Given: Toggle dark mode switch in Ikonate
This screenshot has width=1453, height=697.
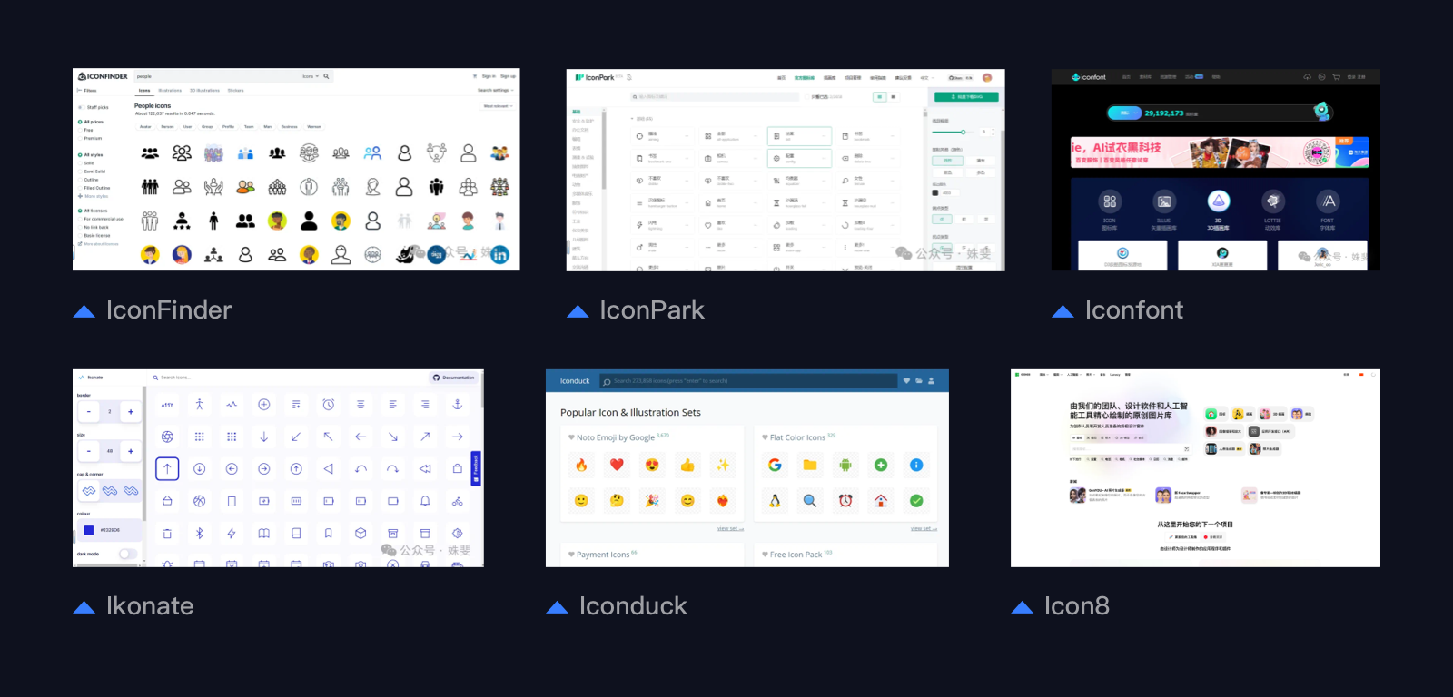Looking at the screenshot, I should click(128, 554).
